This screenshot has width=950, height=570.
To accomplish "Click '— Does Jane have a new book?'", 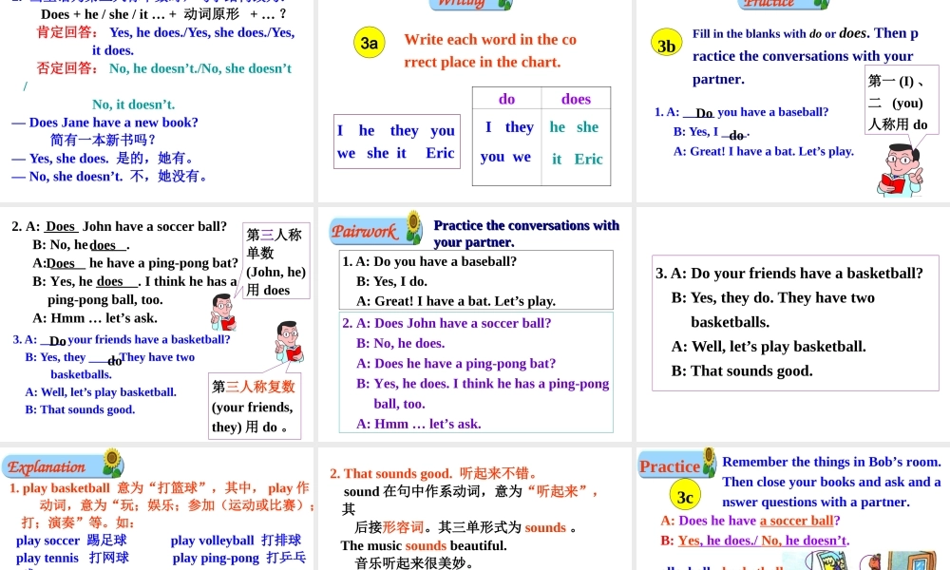I will coord(104,123).
